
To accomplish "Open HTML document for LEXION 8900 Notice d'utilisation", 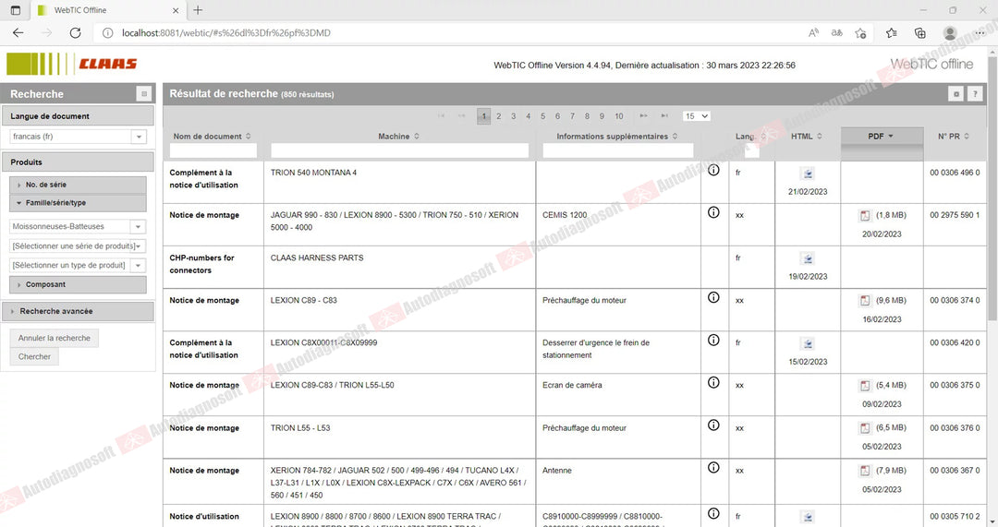I will pyautogui.click(x=808, y=518).
